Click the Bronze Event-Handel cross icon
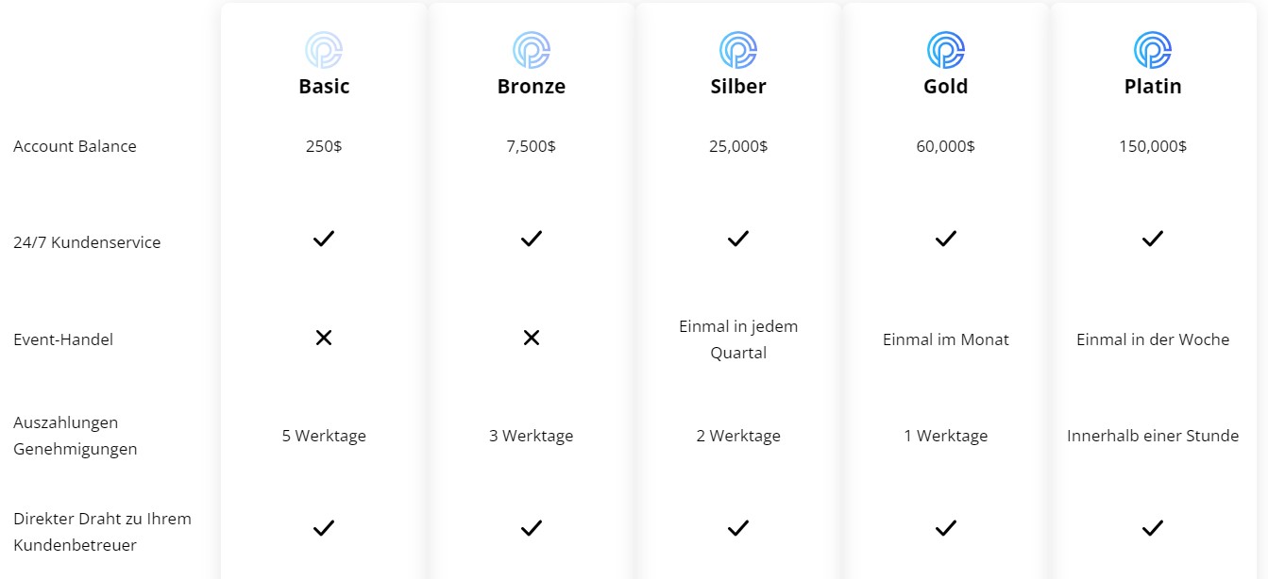Screen dimensions: 1268x579 tap(532, 338)
